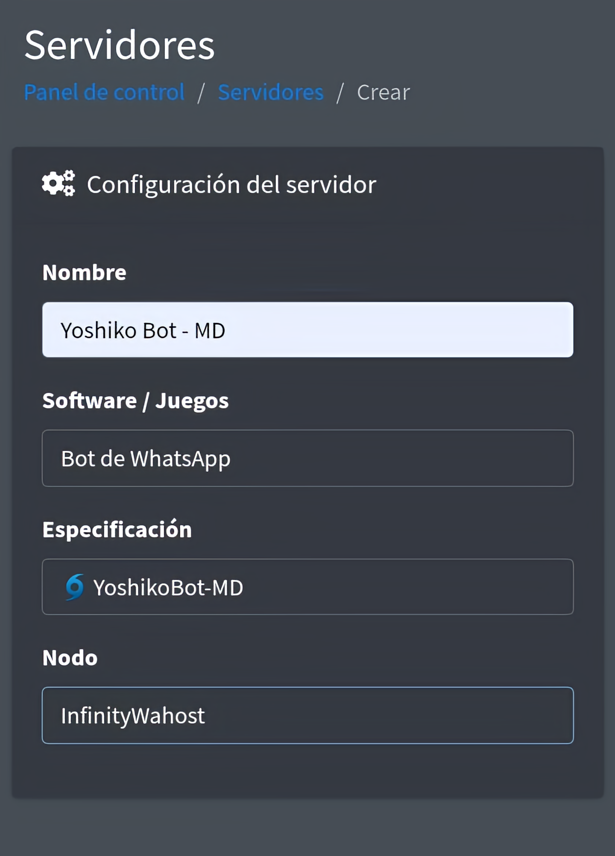This screenshot has height=856, width=615.
Task: Select the Bot de WhatsApp value text
Action: 146,459
